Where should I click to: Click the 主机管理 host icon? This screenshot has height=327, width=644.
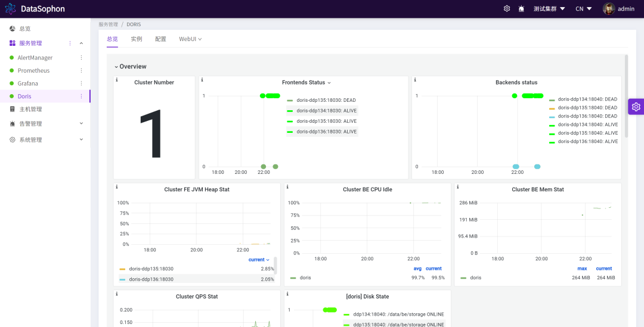pyautogui.click(x=13, y=109)
